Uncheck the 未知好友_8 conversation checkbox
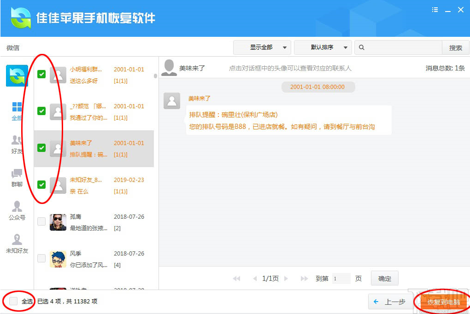The width and height of the screenshot is (470, 314). point(41,185)
